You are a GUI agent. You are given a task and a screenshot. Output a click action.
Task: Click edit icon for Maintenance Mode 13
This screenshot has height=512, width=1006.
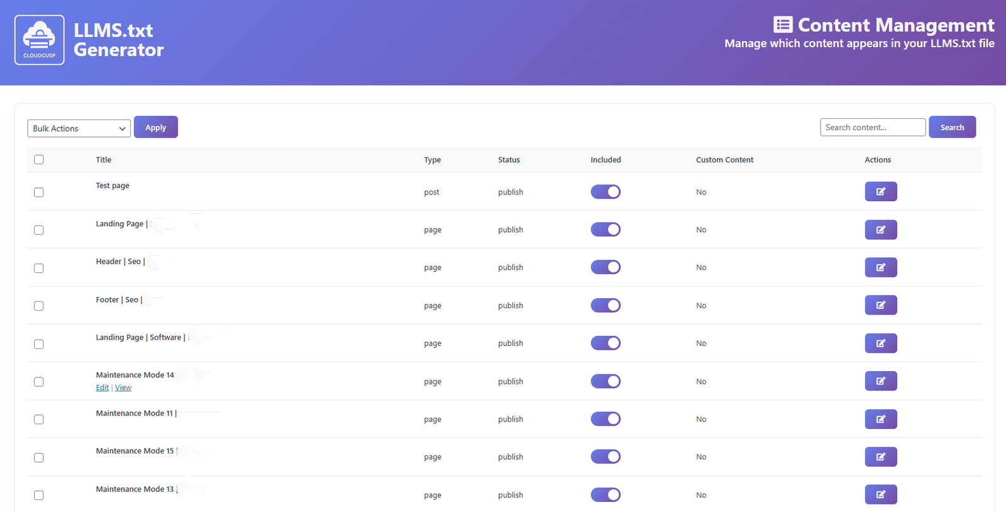[880, 494]
